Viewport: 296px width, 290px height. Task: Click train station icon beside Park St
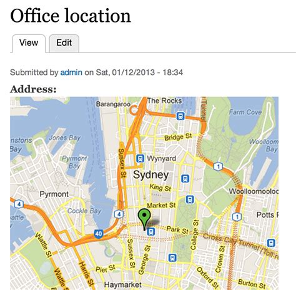point(151,231)
